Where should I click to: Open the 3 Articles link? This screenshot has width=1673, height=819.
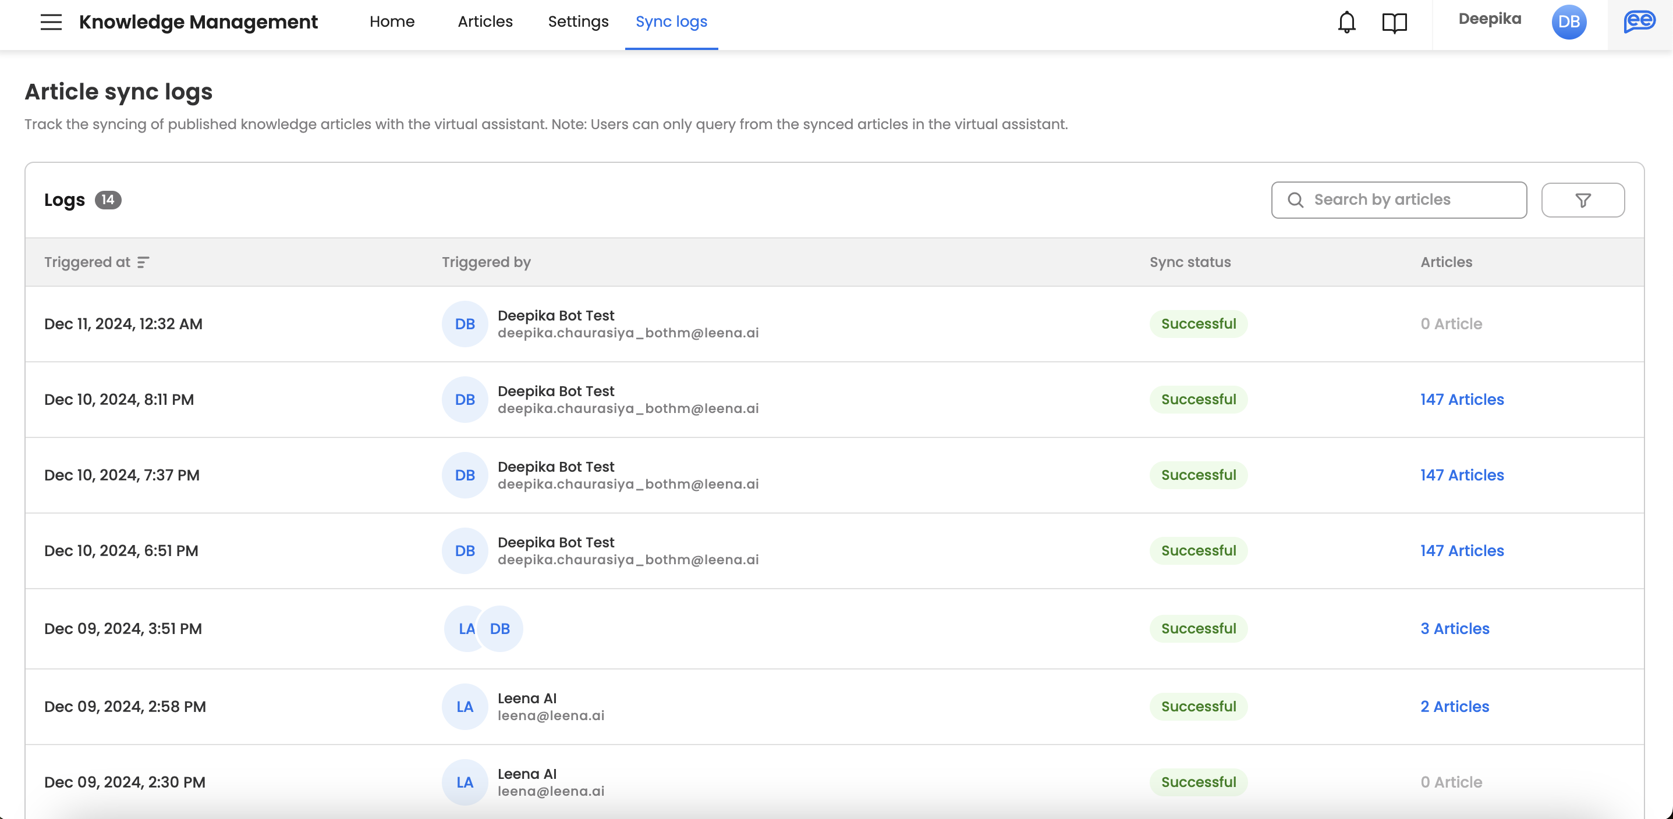tap(1454, 629)
